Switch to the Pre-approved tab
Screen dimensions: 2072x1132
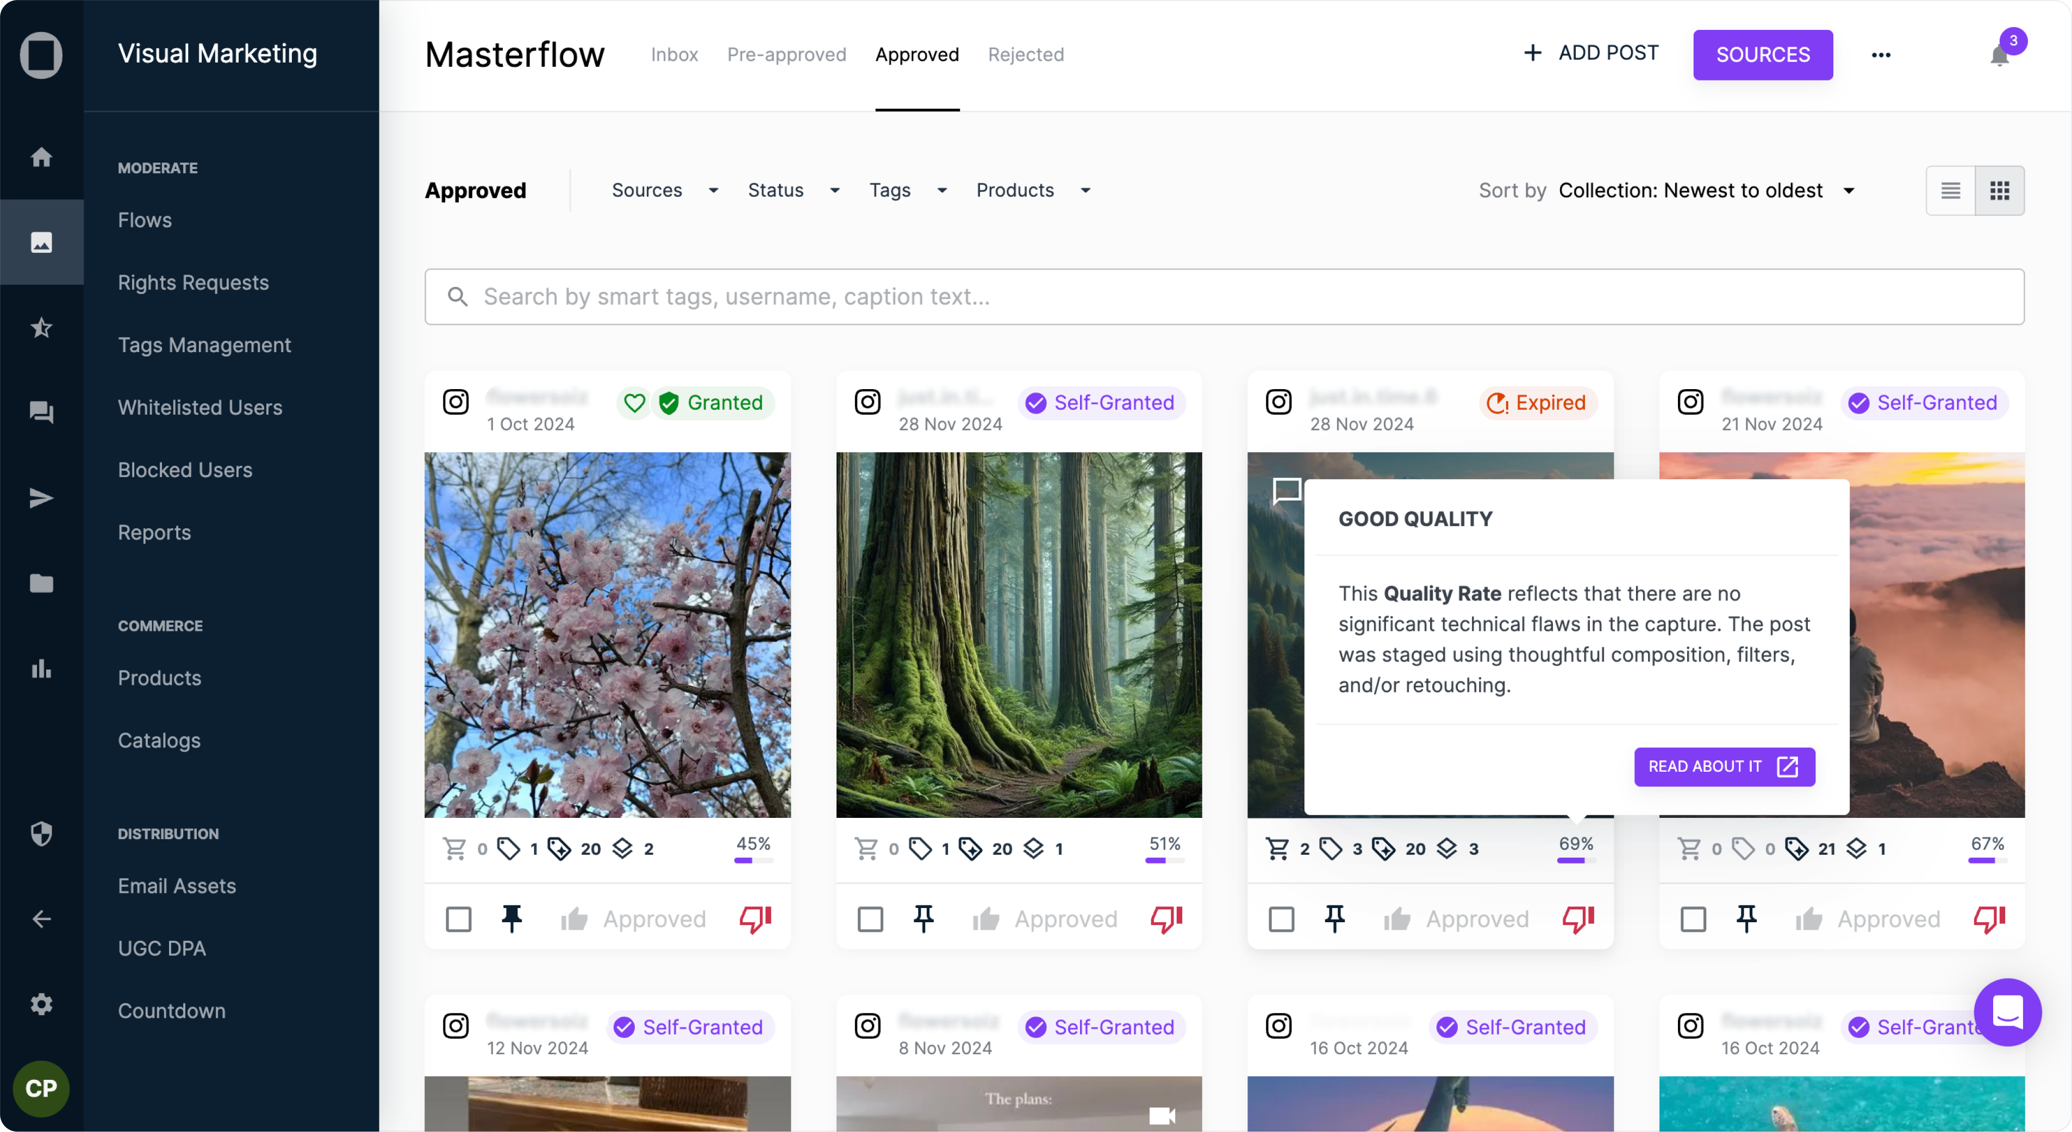[x=786, y=55]
